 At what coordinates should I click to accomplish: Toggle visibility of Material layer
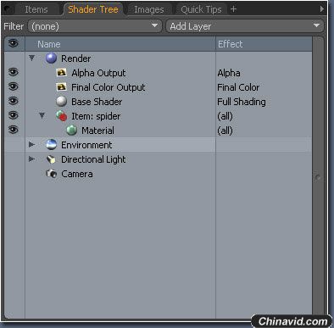pyautogui.click(x=13, y=130)
